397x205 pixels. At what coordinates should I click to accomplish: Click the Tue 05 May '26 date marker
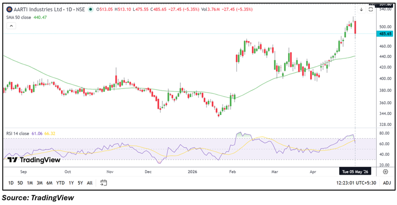355,172
